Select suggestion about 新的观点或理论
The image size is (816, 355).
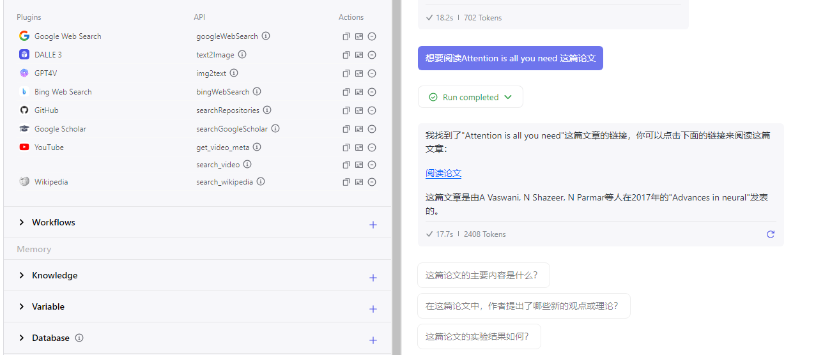pyautogui.click(x=524, y=306)
